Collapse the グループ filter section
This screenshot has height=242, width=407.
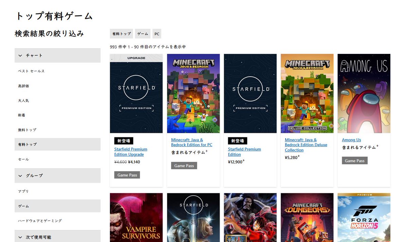coord(57,176)
